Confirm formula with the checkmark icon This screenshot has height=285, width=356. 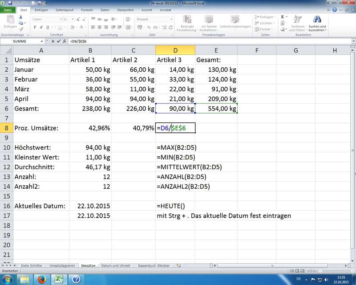click(58, 41)
